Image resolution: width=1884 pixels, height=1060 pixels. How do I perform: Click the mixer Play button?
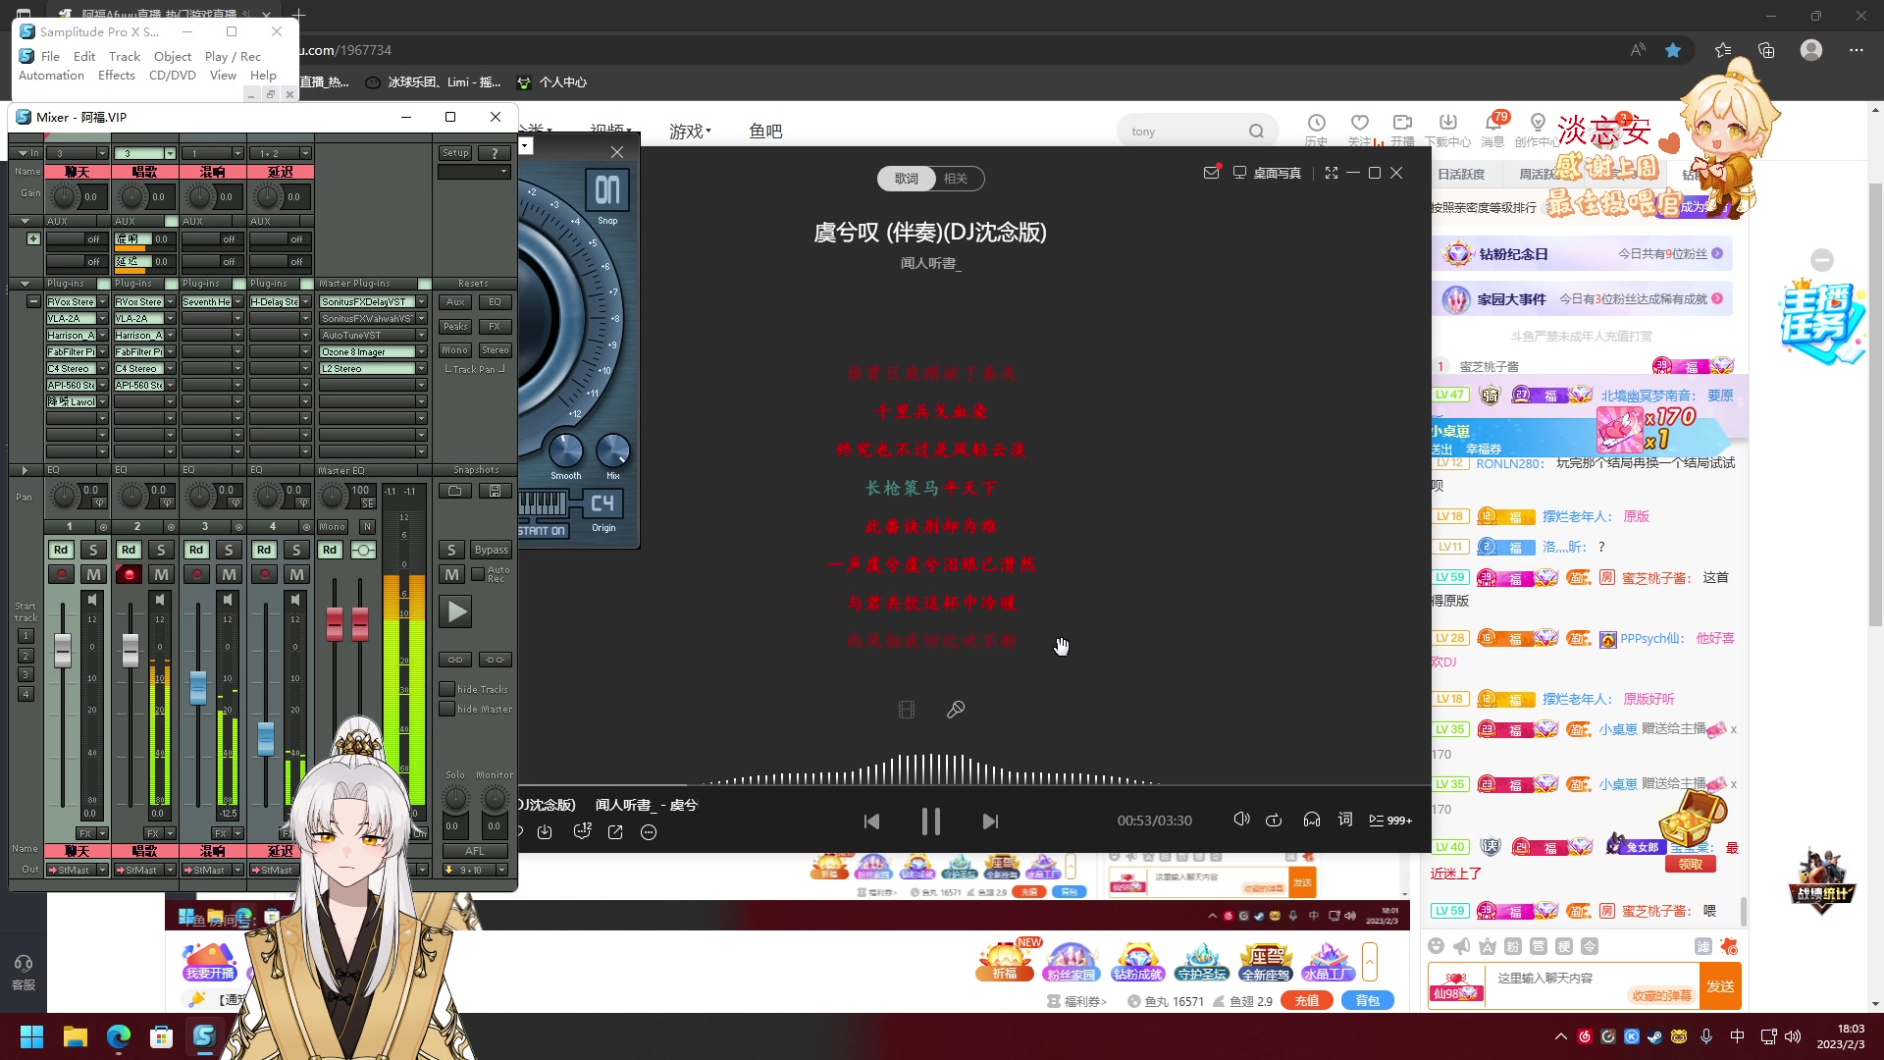(x=456, y=612)
